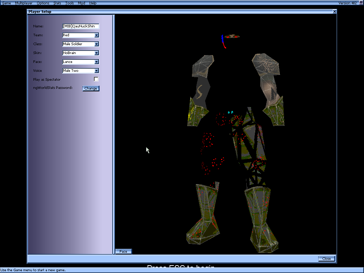Open the Face dropdown showing Lance
Image resolution: width=364 pixels, height=273 pixels.
[x=97, y=61]
